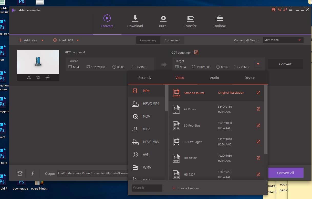Toggle high speed conversion lightning icon
This screenshot has width=312, height=199.
point(33,173)
